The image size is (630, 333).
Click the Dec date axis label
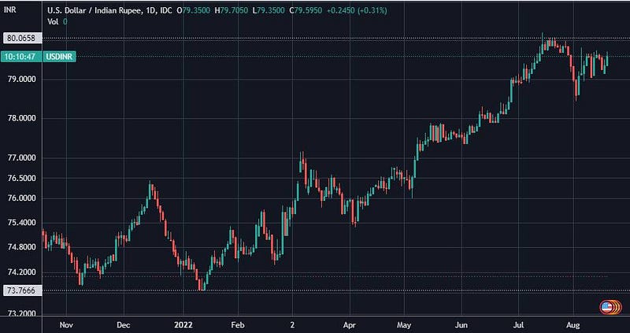pyautogui.click(x=124, y=324)
